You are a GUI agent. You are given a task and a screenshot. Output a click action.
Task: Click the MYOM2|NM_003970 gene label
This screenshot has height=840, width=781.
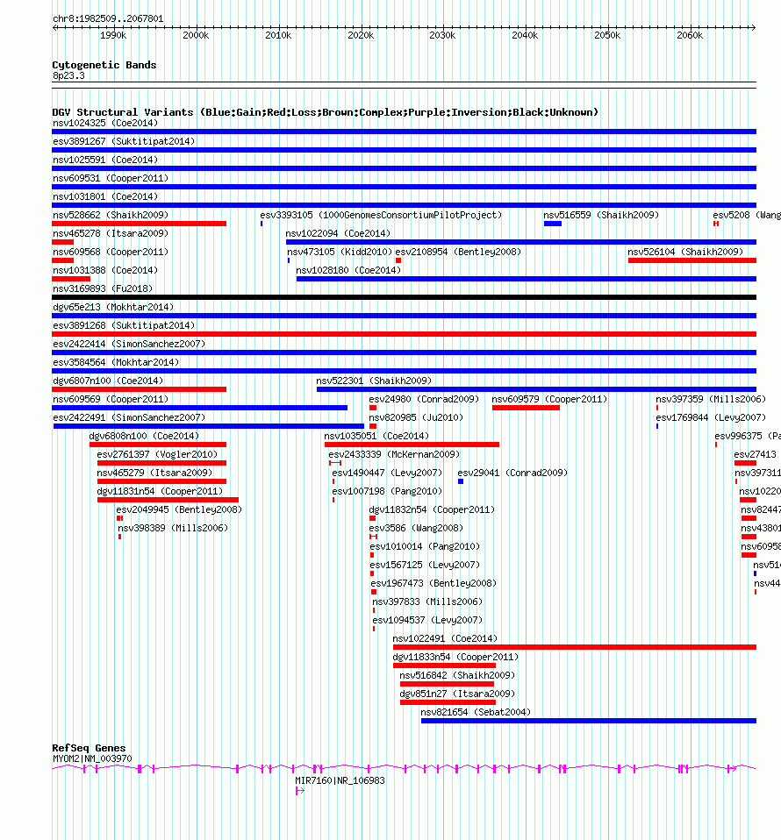click(x=92, y=759)
